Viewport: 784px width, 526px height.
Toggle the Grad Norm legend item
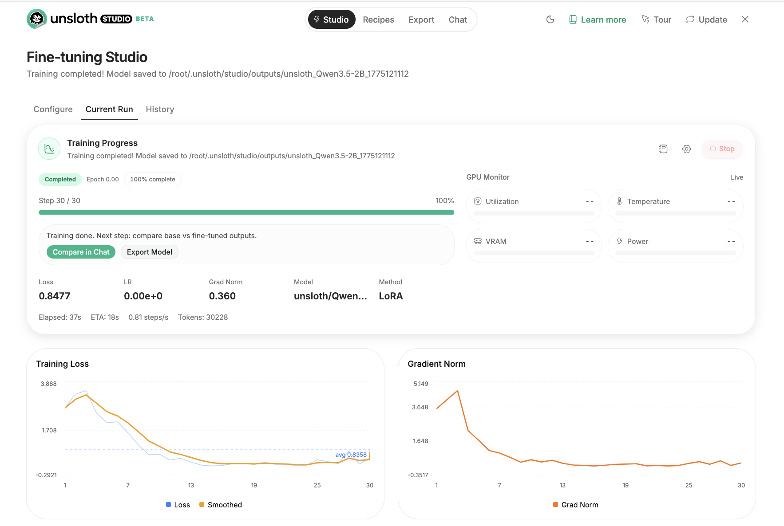(575, 505)
